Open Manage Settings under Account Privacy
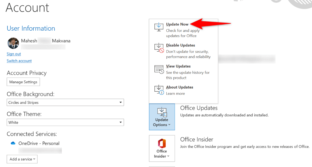This screenshot has width=312, height=167. [x=23, y=82]
